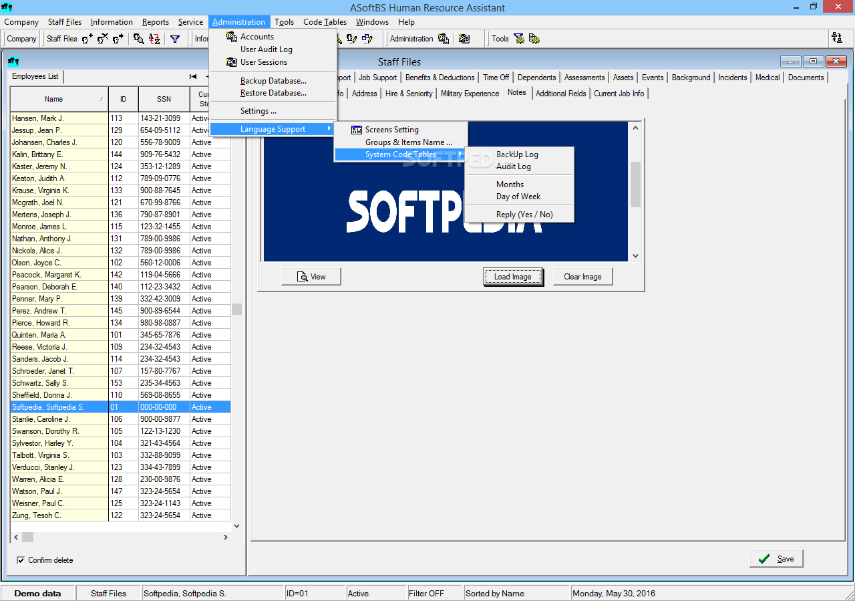Click image panel scroll down arrow
The height and width of the screenshot is (601, 855).
[635, 255]
